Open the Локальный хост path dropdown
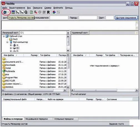Screen dimensions: 140x127 68,33
